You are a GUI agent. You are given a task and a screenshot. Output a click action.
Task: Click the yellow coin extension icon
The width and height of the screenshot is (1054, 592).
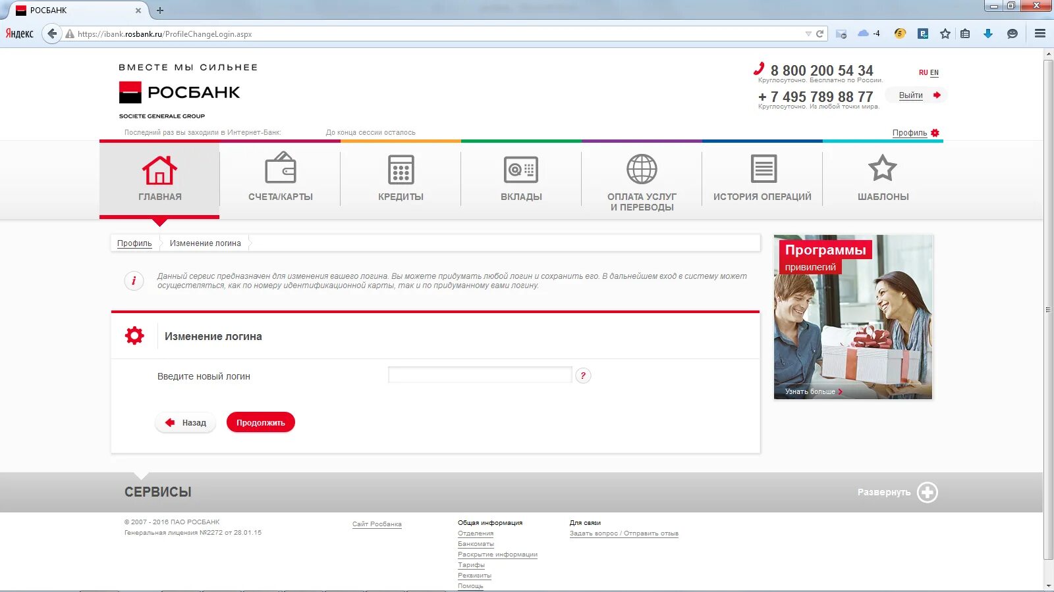click(x=900, y=34)
